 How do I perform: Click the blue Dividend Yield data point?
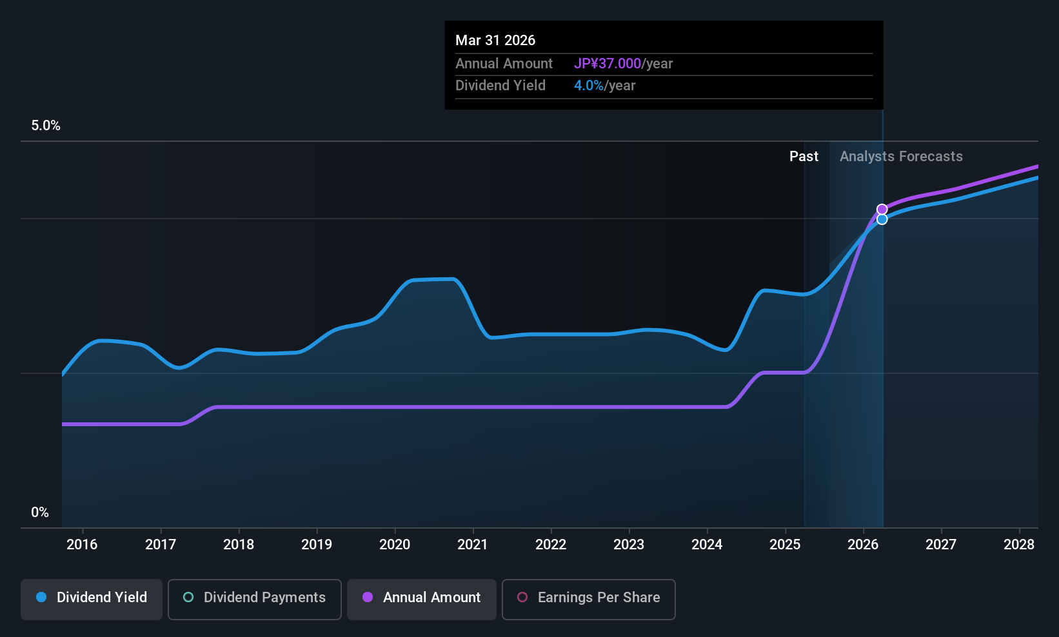pyautogui.click(x=882, y=219)
